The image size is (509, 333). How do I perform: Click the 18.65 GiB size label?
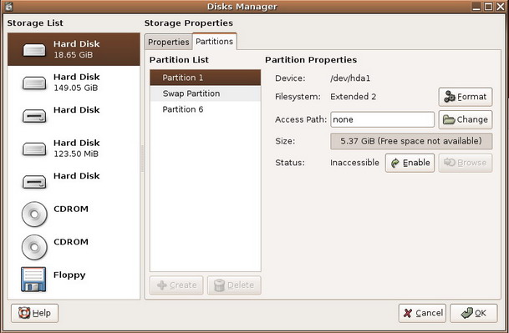(x=73, y=55)
